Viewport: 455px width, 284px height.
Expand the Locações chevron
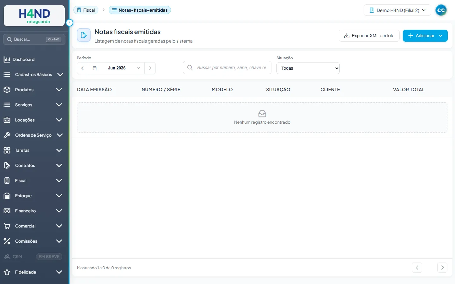coord(59,120)
